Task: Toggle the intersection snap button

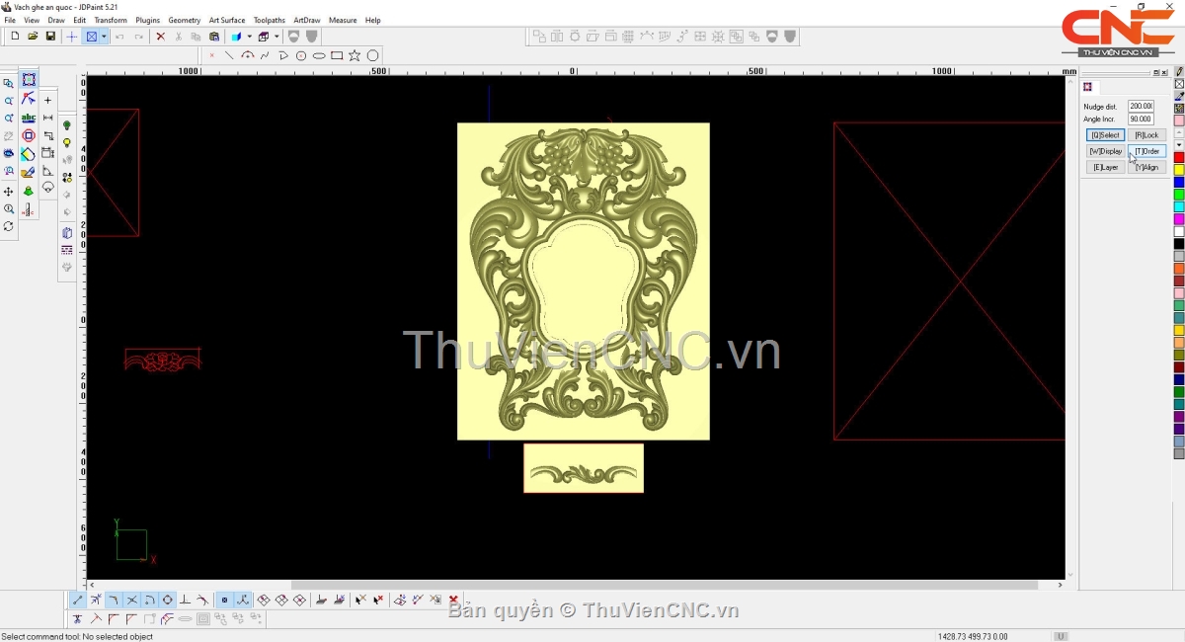Action: 132,600
